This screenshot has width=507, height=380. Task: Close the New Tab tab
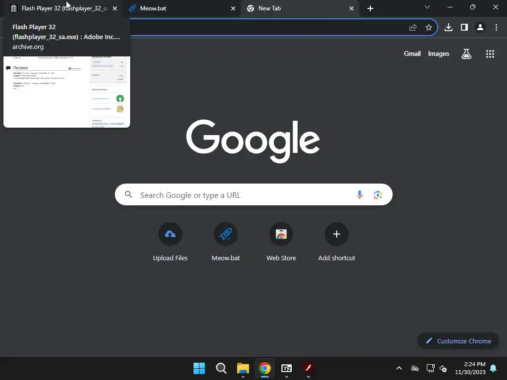pos(352,8)
